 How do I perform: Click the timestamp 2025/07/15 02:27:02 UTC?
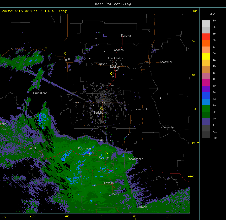pos(26,11)
